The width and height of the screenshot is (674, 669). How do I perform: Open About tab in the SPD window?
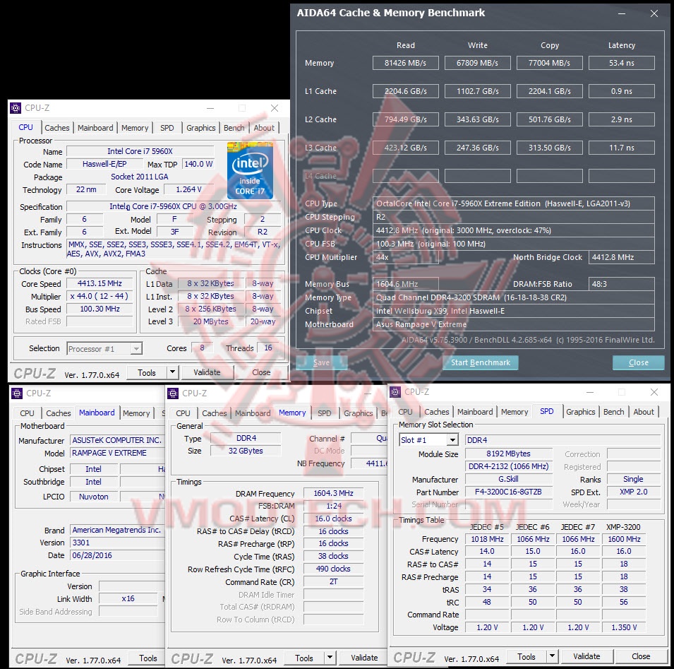[644, 412]
